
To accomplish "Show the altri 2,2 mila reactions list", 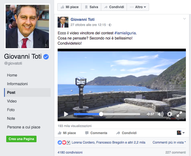I will point(137,142).
